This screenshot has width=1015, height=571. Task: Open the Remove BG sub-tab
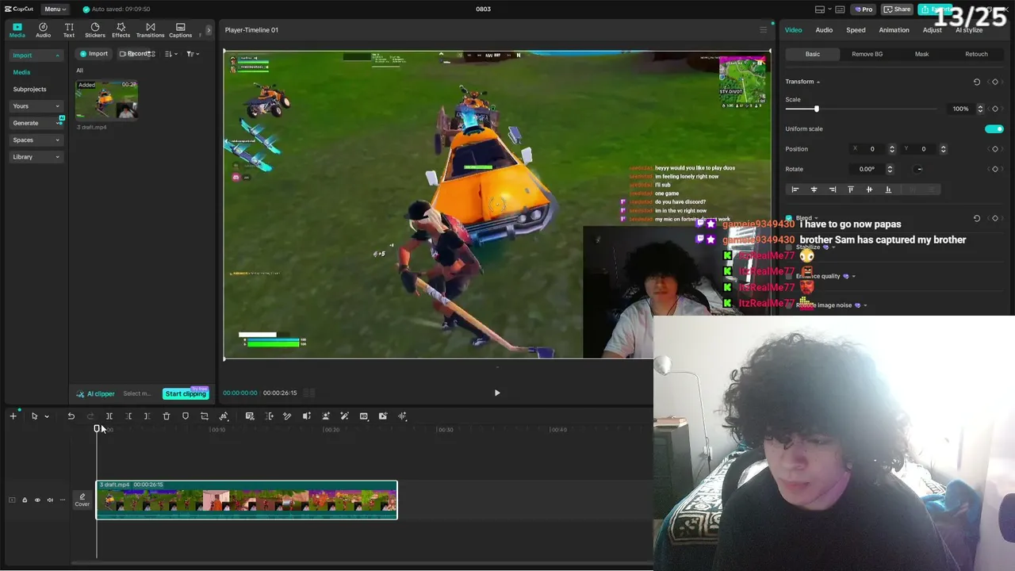867,54
